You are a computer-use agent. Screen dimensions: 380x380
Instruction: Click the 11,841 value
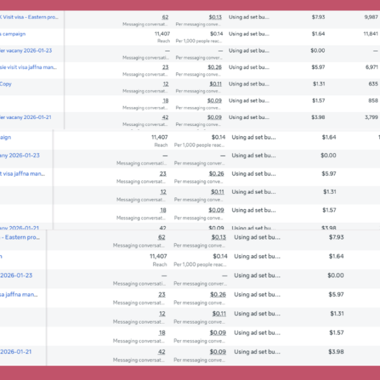tap(370, 34)
